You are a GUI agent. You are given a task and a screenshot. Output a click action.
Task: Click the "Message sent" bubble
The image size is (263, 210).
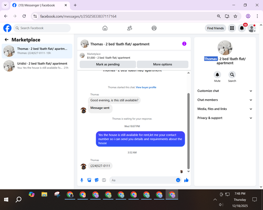point(100,108)
